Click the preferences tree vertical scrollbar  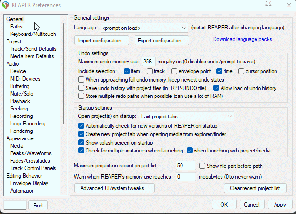pyautogui.click(x=64, y=74)
